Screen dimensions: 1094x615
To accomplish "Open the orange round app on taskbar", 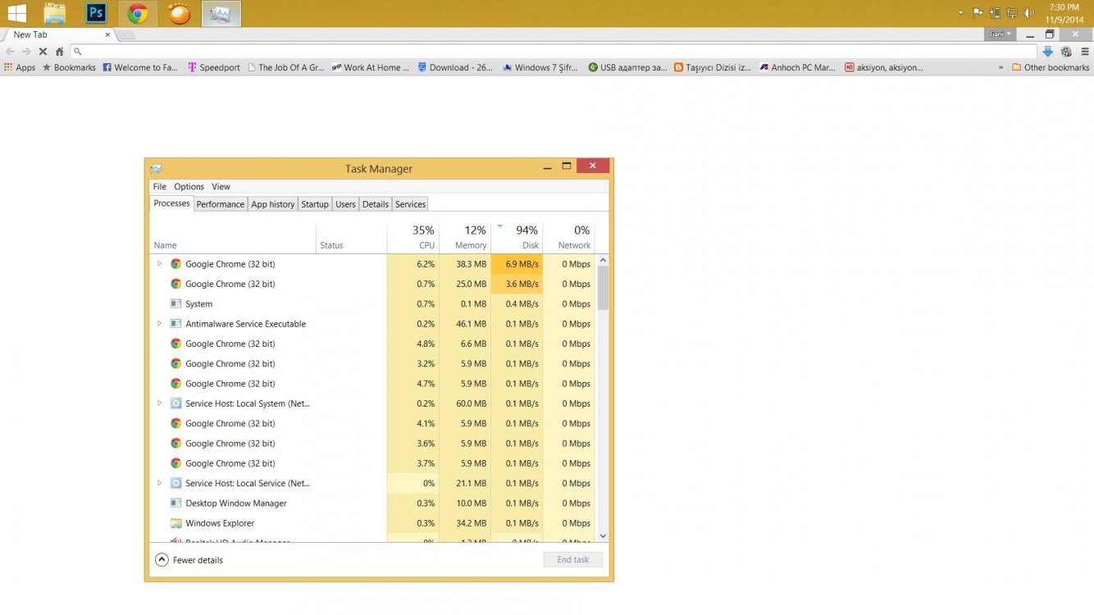I will 179,13.
